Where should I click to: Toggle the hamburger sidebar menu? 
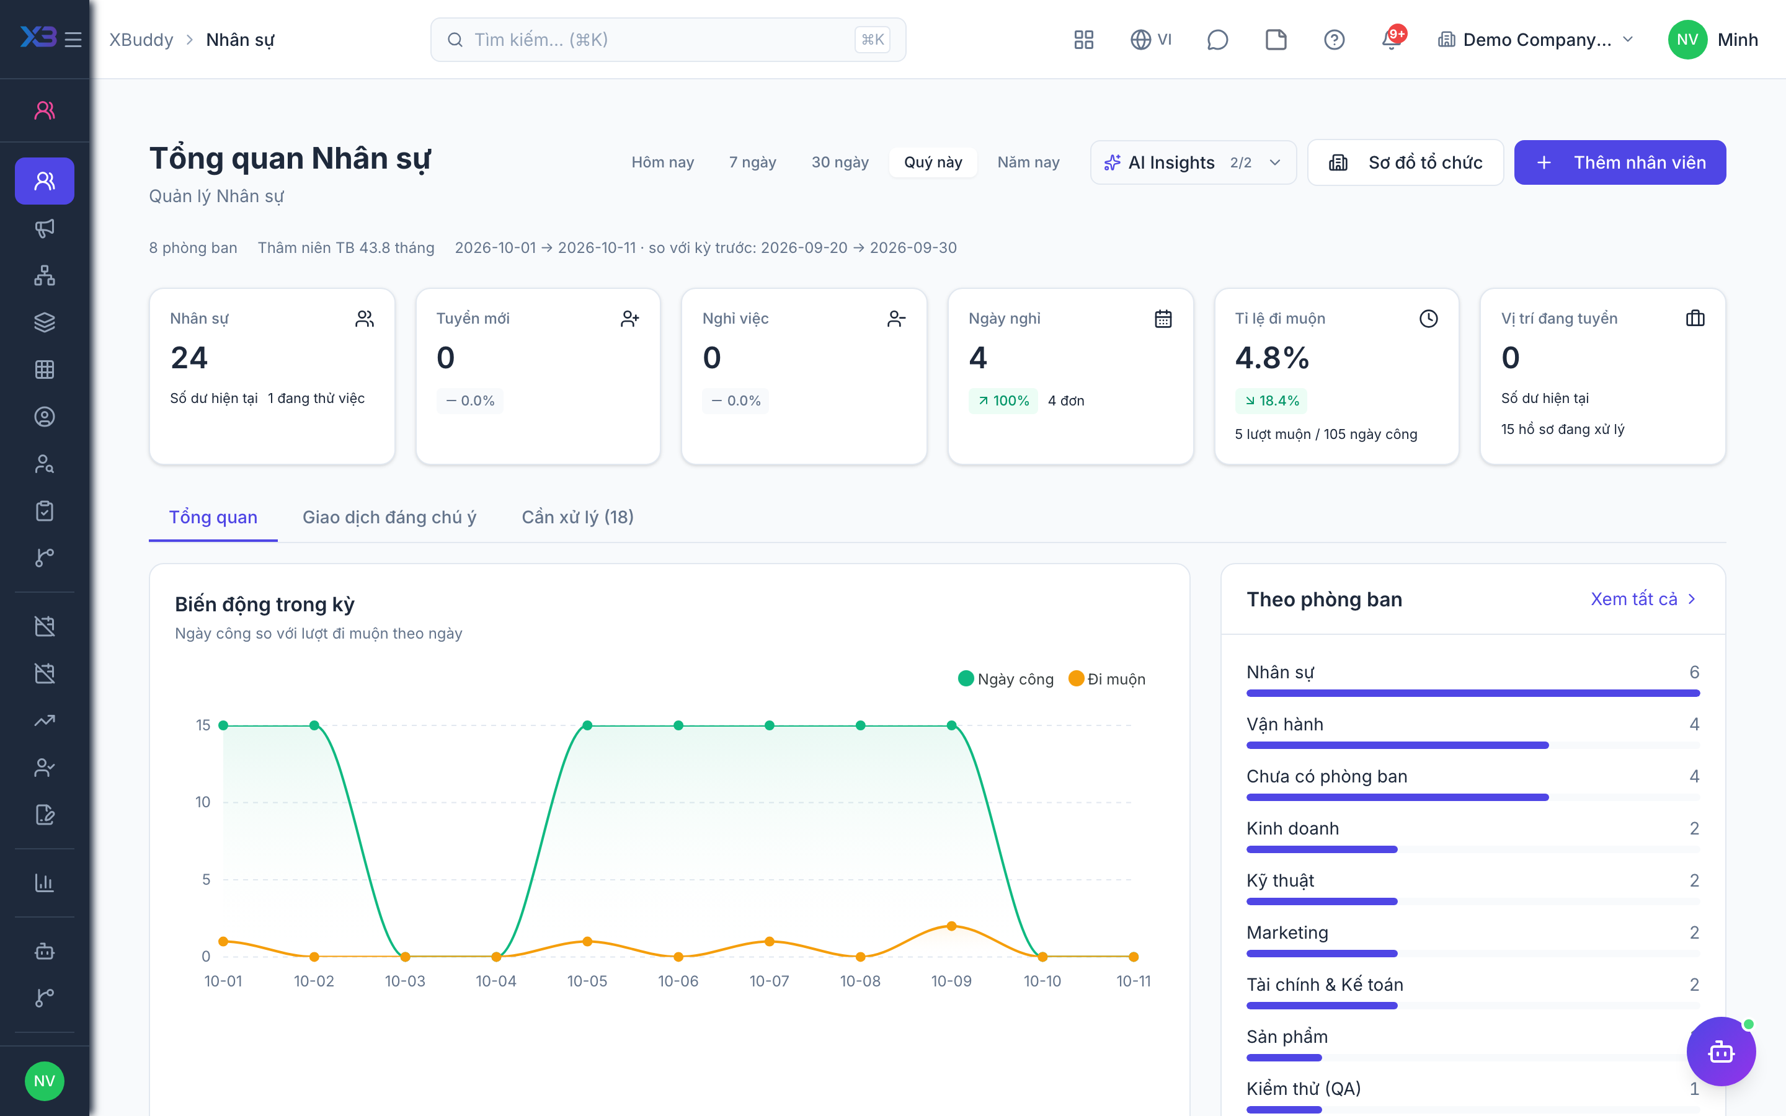73,39
